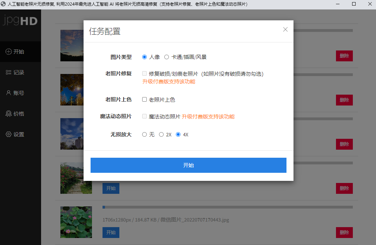Image resolution: width=376 pixels, height=245 pixels.
Task: Choose 4X upscaling
Action: pyautogui.click(x=178, y=135)
